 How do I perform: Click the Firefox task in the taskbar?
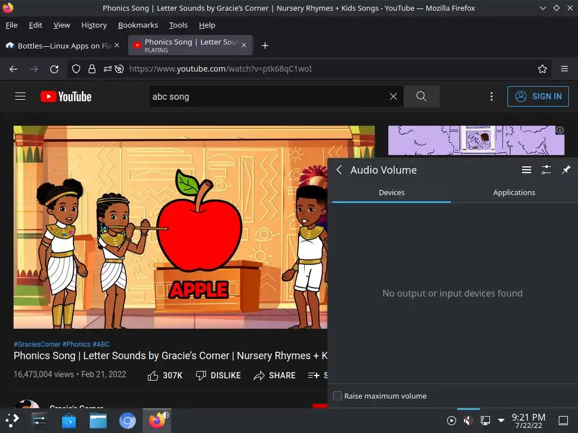tap(157, 421)
